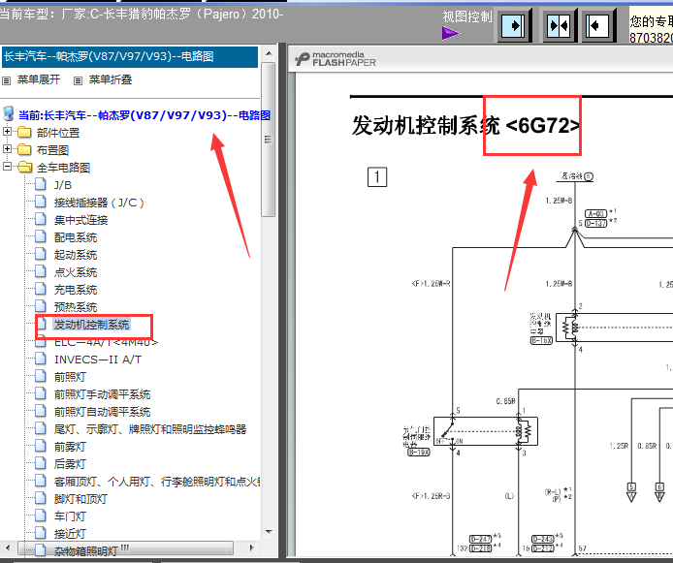
Task: Click the document icon next to 车门灯
Action: click(41, 516)
